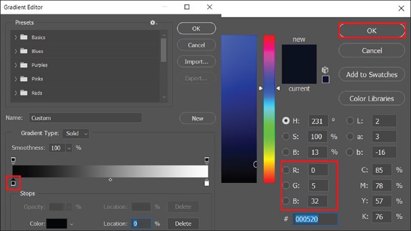The height and width of the screenshot is (231, 411).
Task: Delete the selected color stop
Action: pyautogui.click(x=183, y=223)
